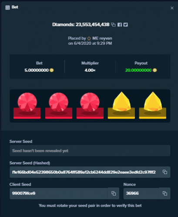Click the bet amount coin icon
Viewport: 178px width, 217px height.
(x=52, y=70)
